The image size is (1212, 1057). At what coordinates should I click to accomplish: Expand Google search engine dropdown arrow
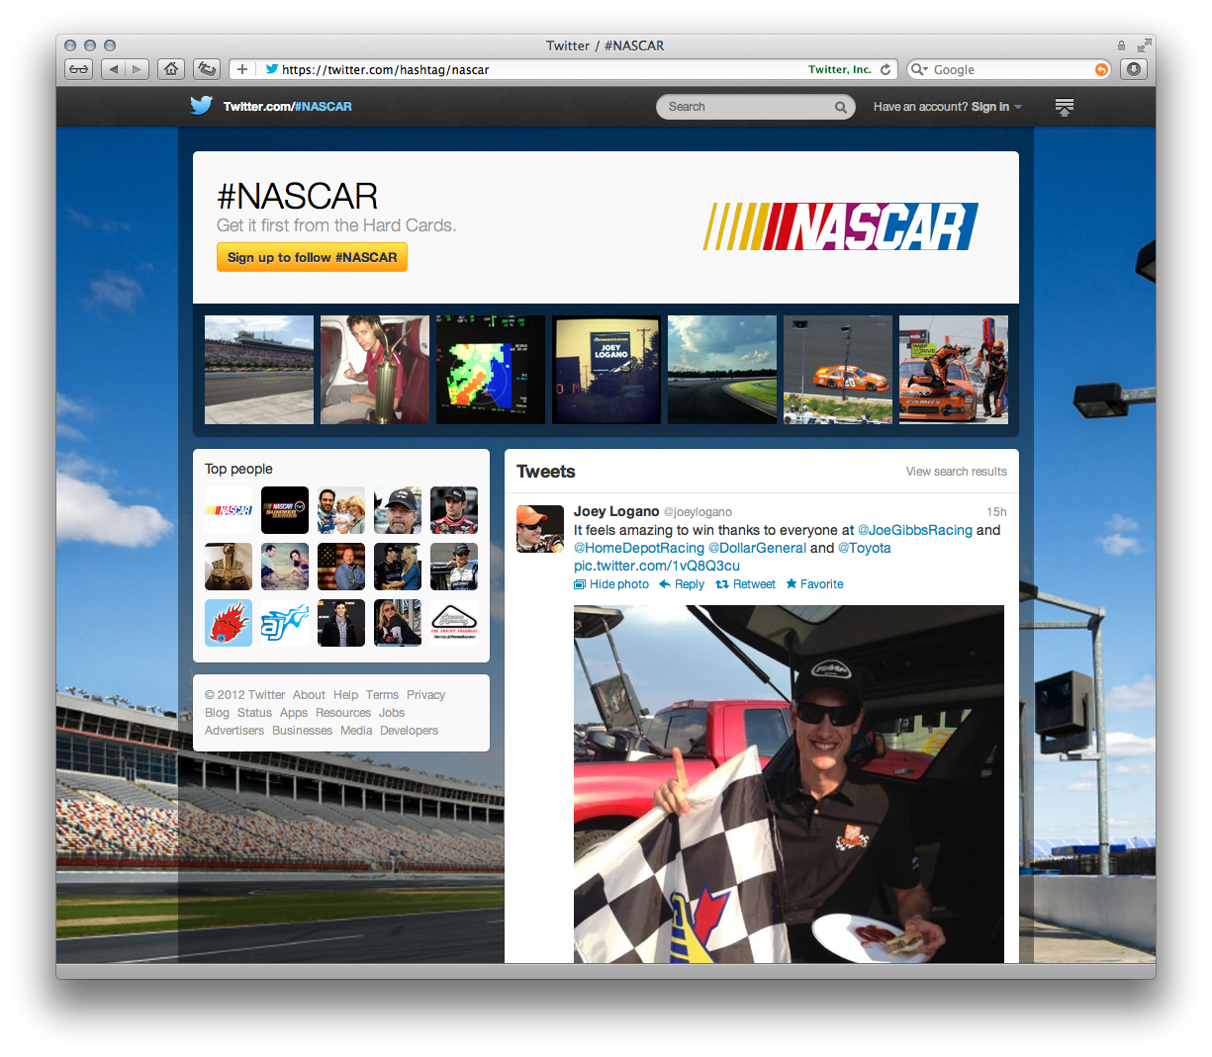[x=919, y=69]
